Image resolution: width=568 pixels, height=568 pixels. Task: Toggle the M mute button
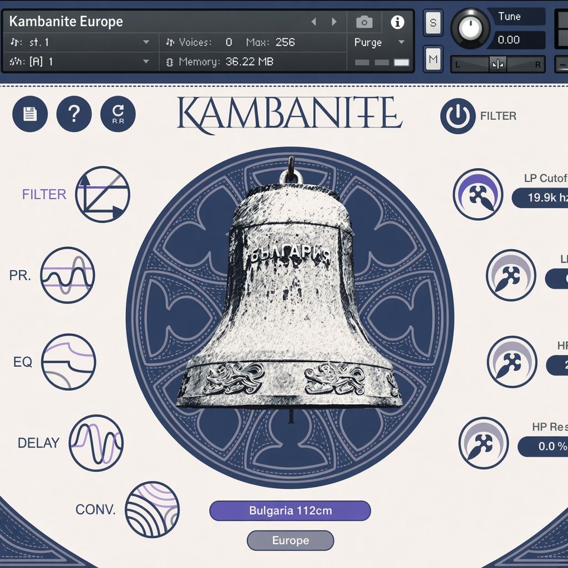point(433,59)
